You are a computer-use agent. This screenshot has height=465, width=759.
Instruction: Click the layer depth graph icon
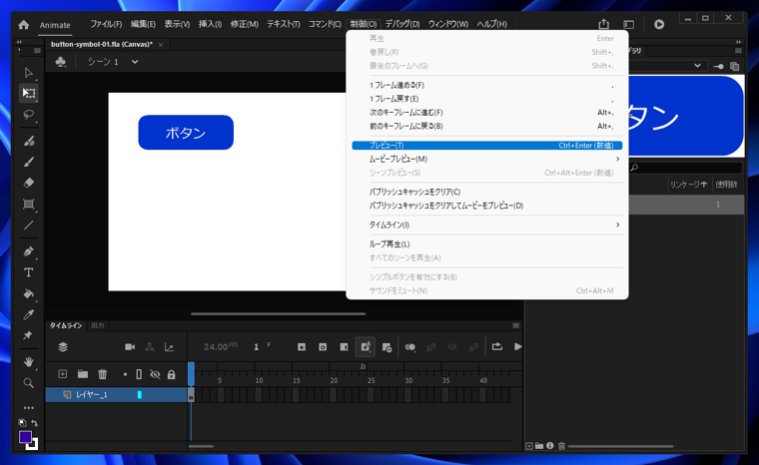169,347
